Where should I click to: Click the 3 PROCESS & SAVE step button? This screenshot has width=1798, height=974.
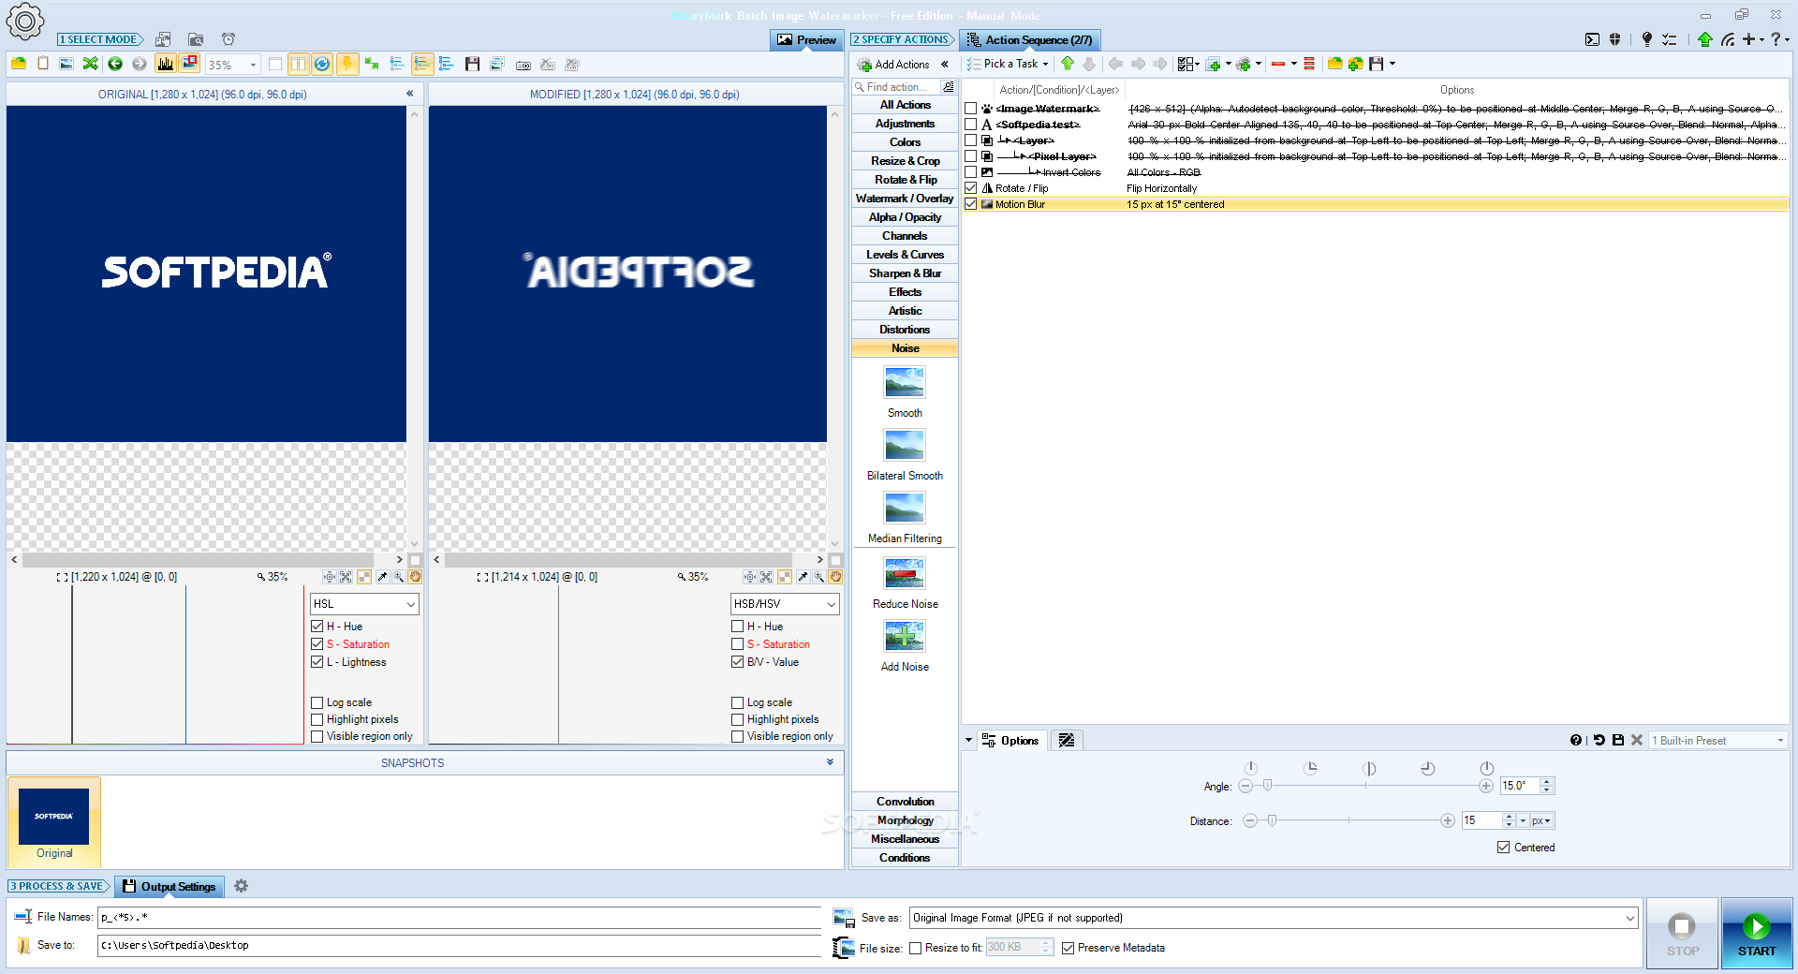tap(59, 886)
